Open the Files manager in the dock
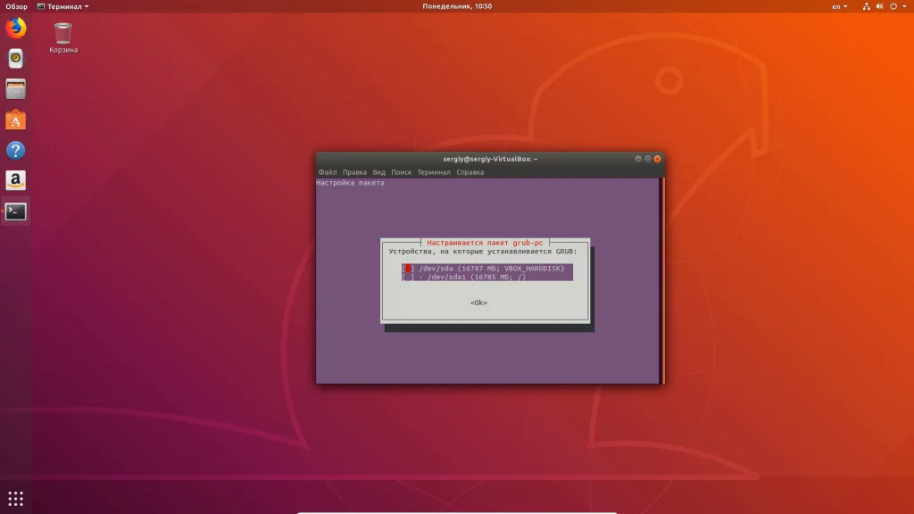The height and width of the screenshot is (514, 914). click(x=15, y=89)
